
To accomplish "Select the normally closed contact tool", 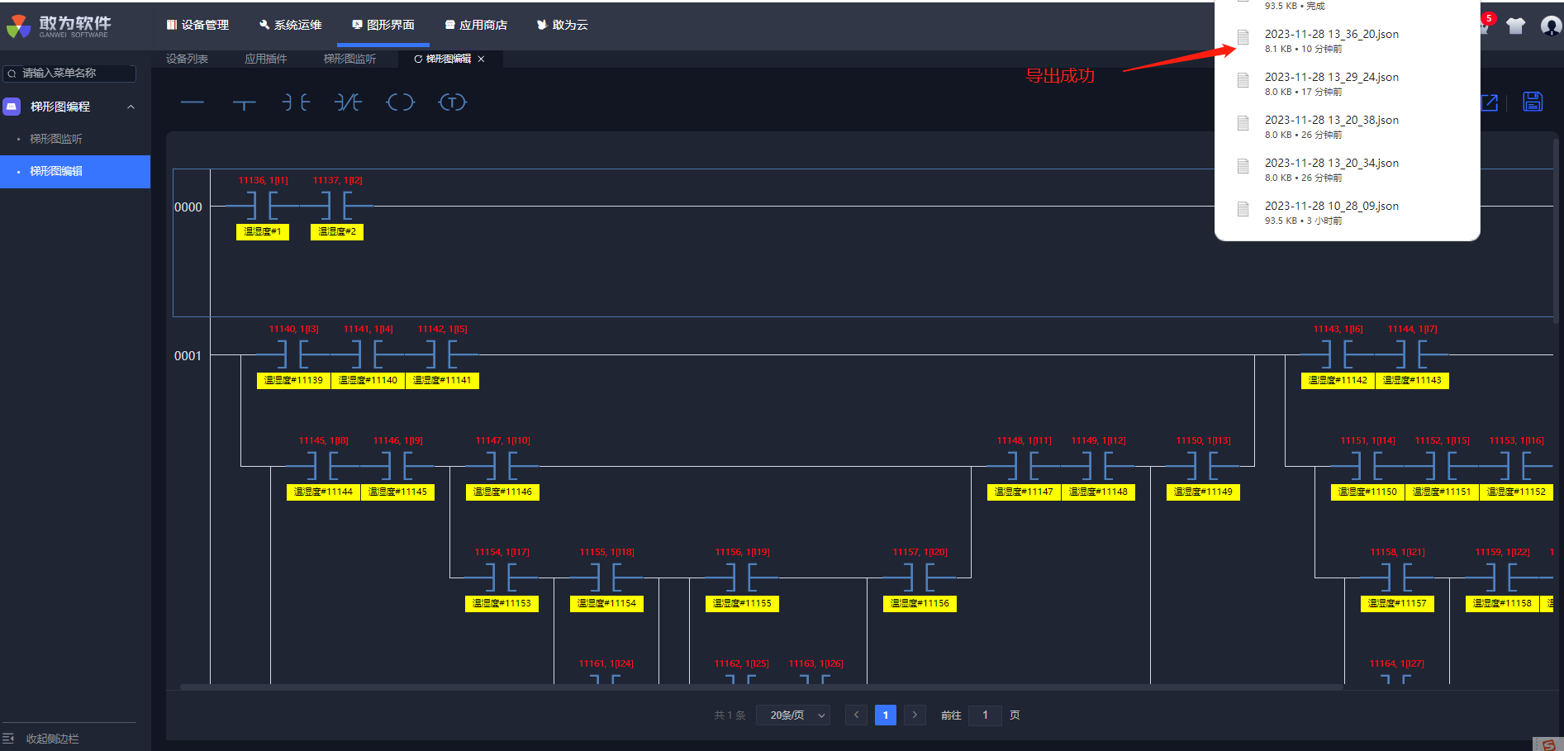I will click(x=348, y=102).
